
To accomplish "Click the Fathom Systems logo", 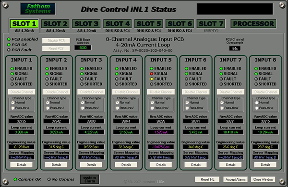I will pyautogui.click(x=38, y=9).
